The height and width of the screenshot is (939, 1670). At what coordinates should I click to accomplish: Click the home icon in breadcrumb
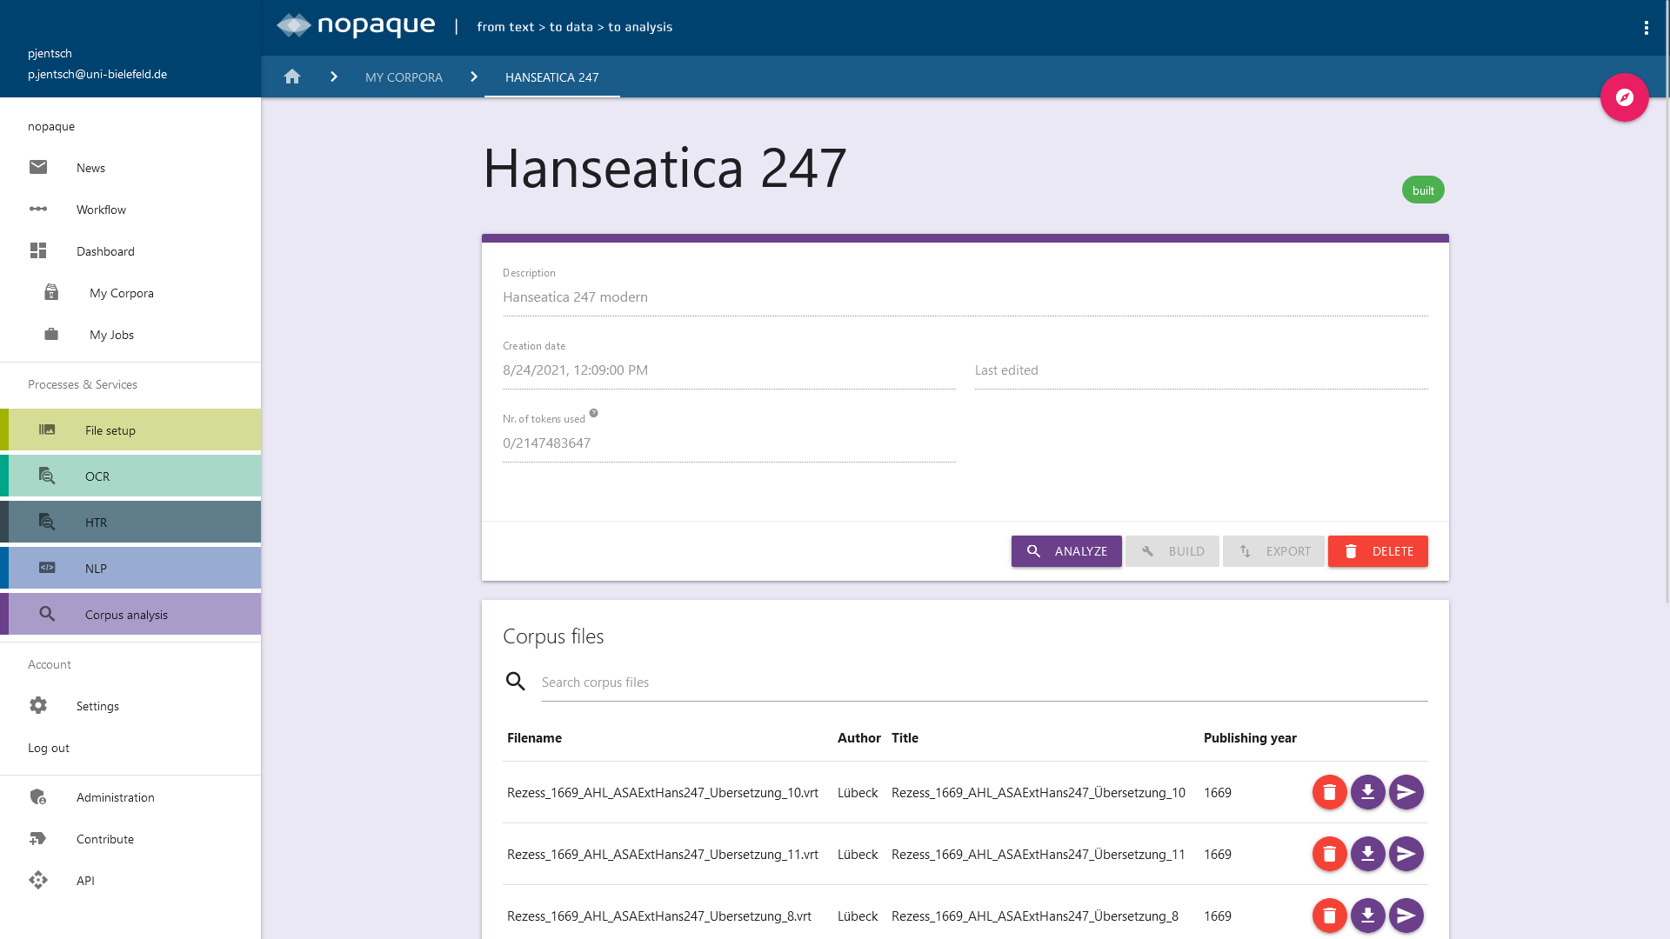point(292,77)
